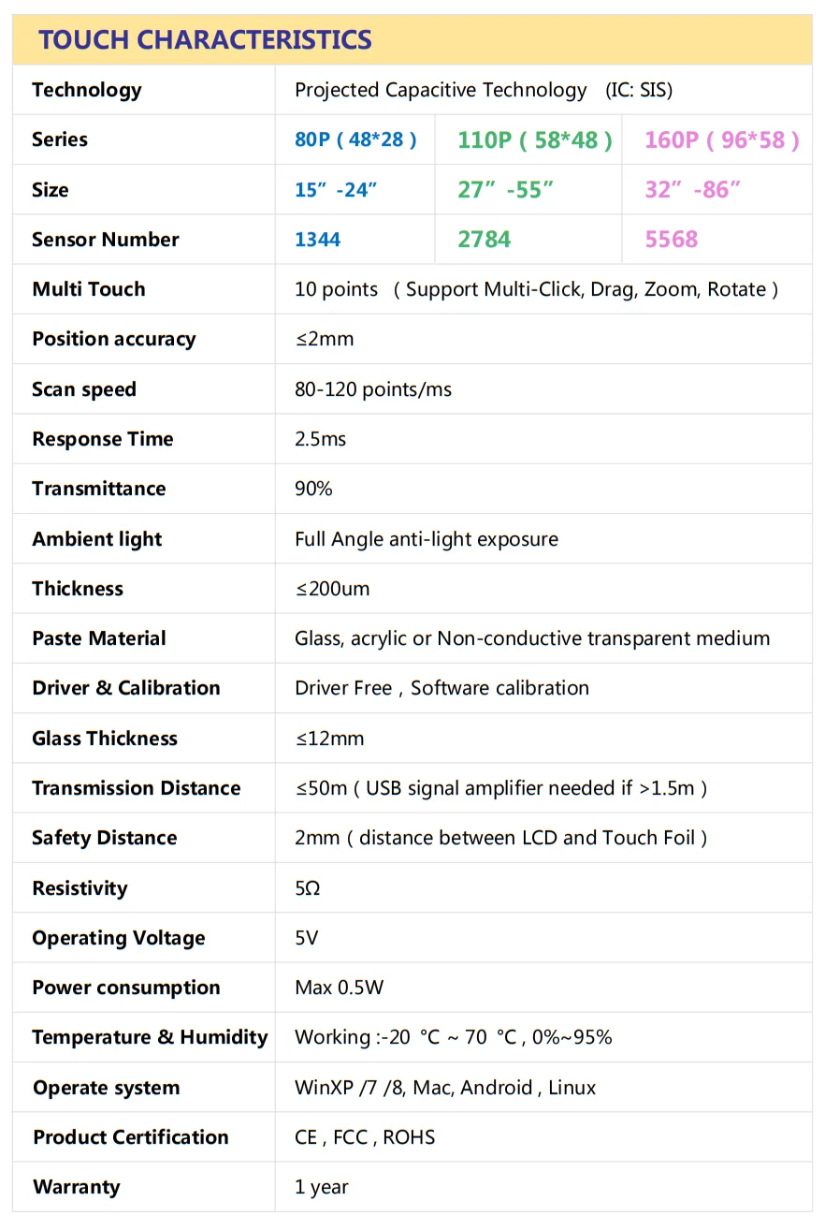Click the 32"-86" size cell
Image resolution: width=825 pixels, height=1230 pixels.
pos(692,190)
